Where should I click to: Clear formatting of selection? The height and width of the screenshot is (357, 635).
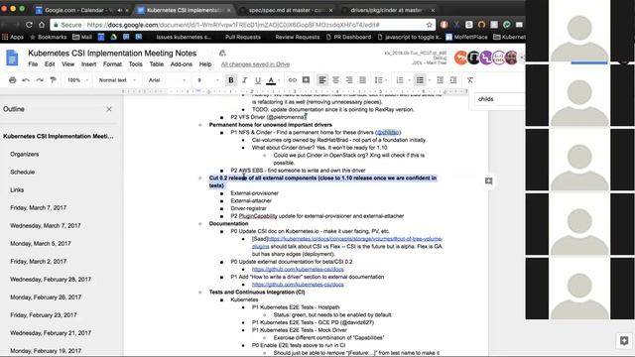pos(469,80)
